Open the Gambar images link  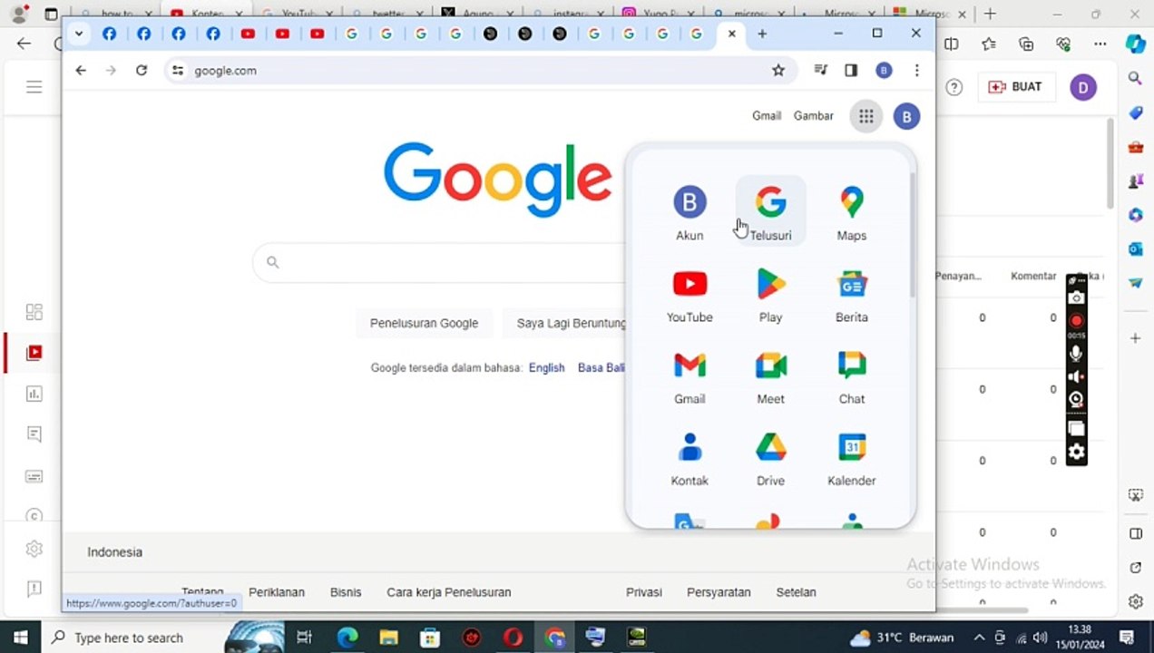813,116
